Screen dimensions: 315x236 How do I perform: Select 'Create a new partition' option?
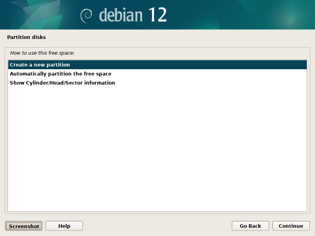(157, 65)
